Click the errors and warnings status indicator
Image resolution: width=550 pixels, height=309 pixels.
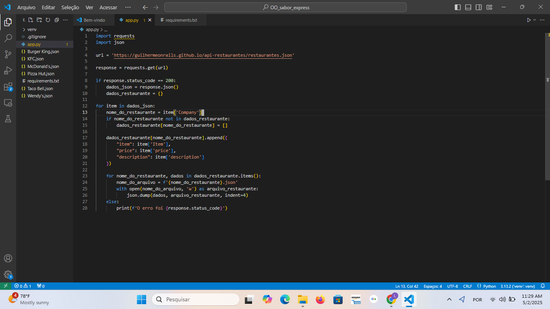point(23,286)
